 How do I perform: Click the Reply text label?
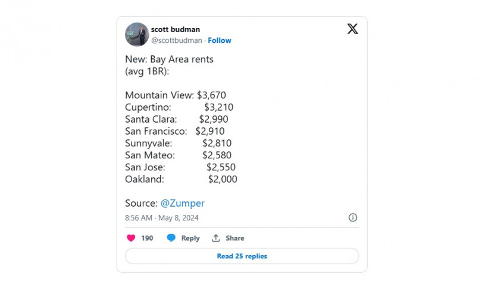pyautogui.click(x=190, y=238)
